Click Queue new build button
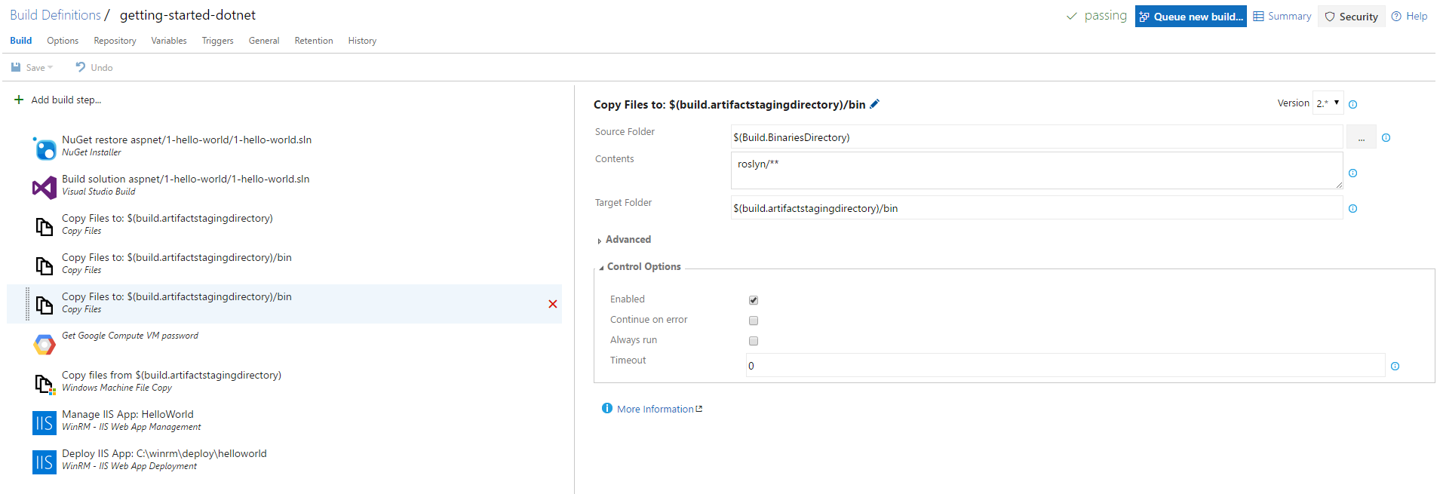Screen dimensions: 1443x494 1190,17
